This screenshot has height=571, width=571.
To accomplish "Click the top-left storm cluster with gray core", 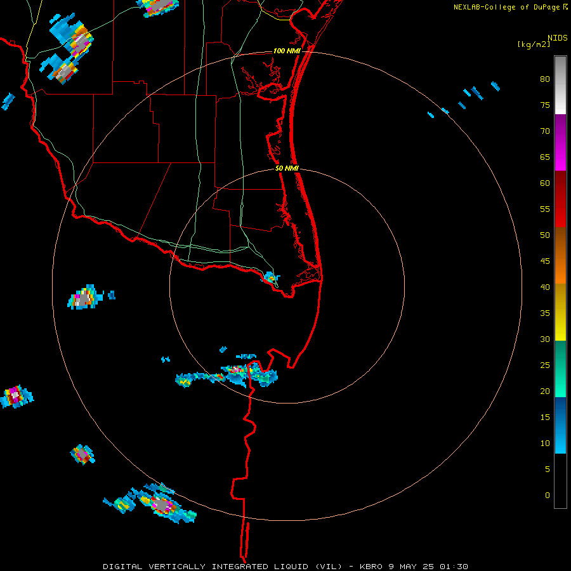I will (67, 49).
